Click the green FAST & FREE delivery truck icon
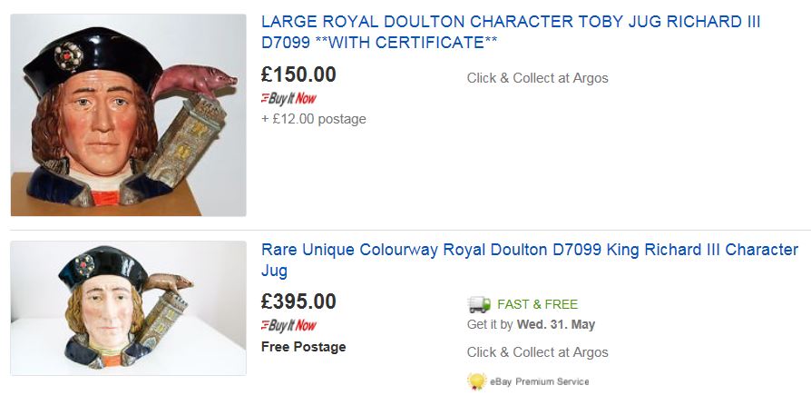The height and width of the screenshot is (405, 811). coord(479,304)
